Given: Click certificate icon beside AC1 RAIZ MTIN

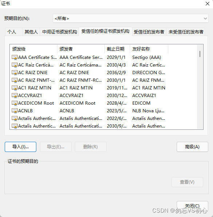Looking at the screenshot, I should click(15, 88).
